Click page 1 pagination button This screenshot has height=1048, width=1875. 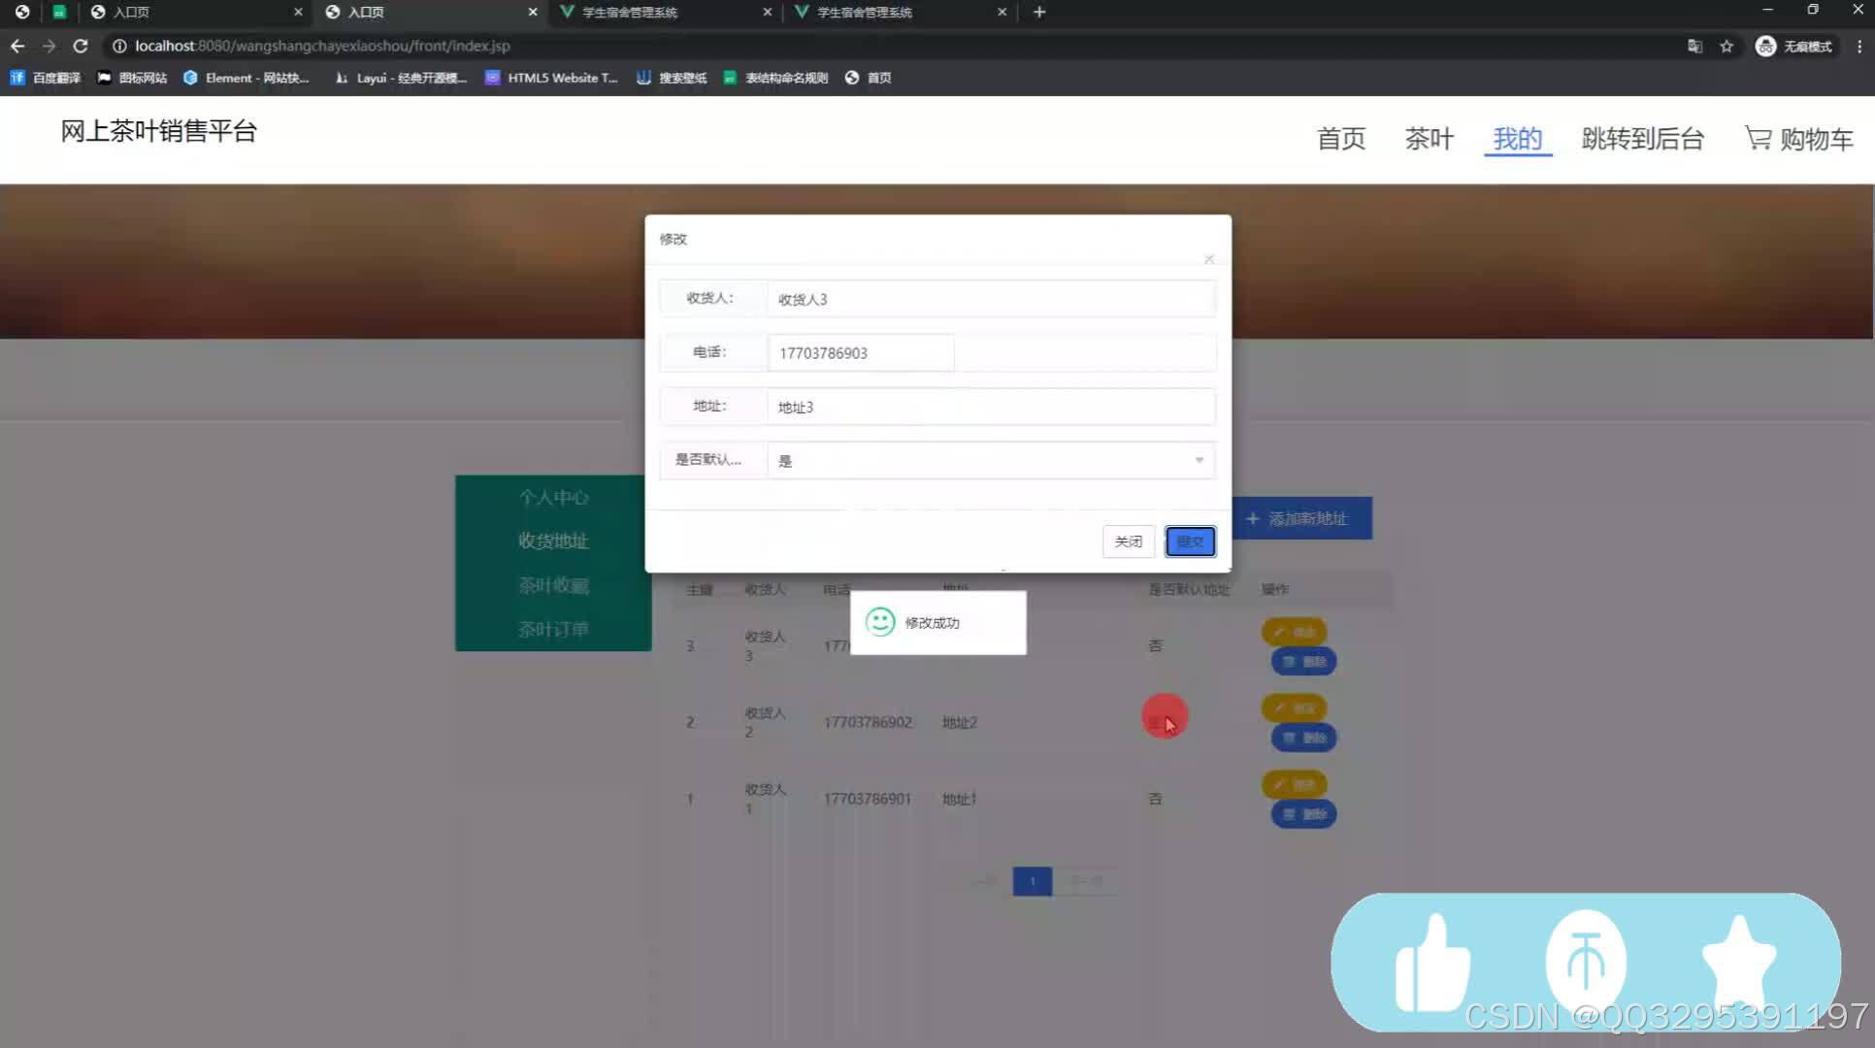point(1033,881)
